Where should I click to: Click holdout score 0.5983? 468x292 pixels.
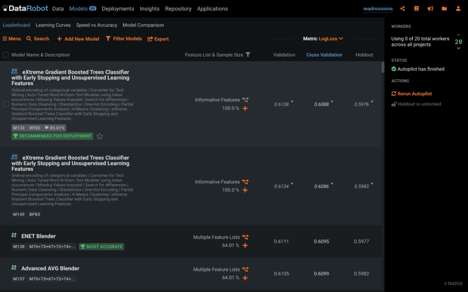click(x=362, y=186)
